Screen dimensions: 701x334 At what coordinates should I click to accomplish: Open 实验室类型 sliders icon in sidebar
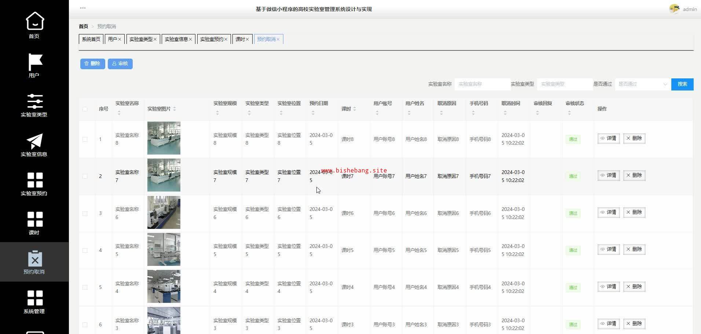pyautogui.click(x=35, y=101)
